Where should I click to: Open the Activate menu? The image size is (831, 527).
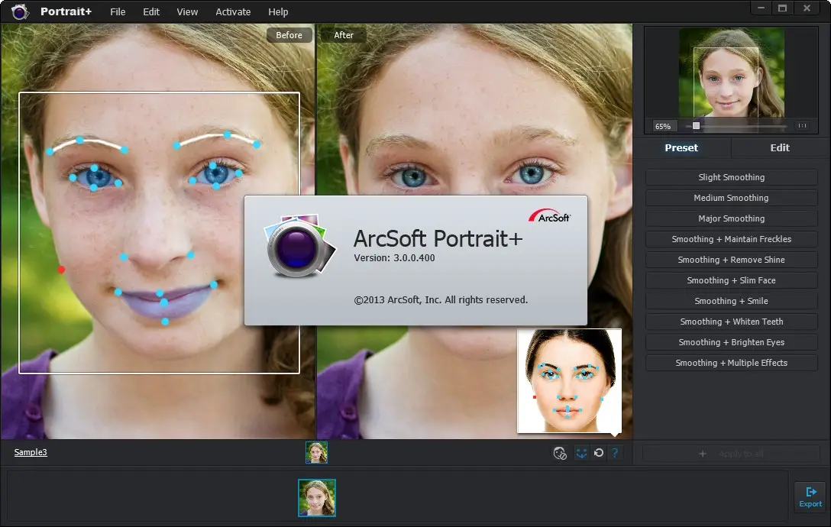click(233, 11)
